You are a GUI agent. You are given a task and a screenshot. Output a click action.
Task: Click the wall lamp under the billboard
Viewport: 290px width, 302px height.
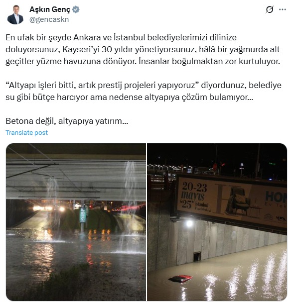(189, 223)
